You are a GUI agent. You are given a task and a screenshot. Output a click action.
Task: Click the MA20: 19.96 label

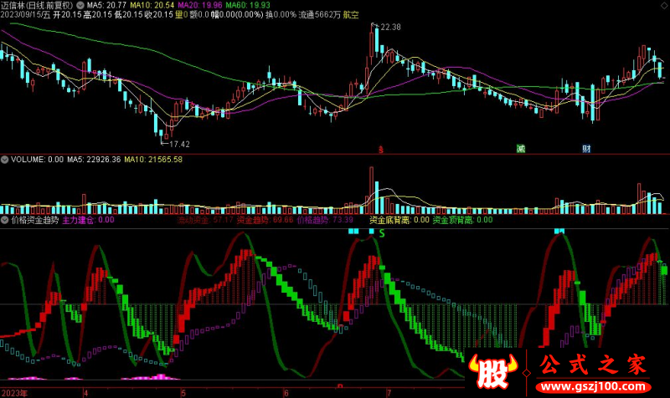click(200, 6)
